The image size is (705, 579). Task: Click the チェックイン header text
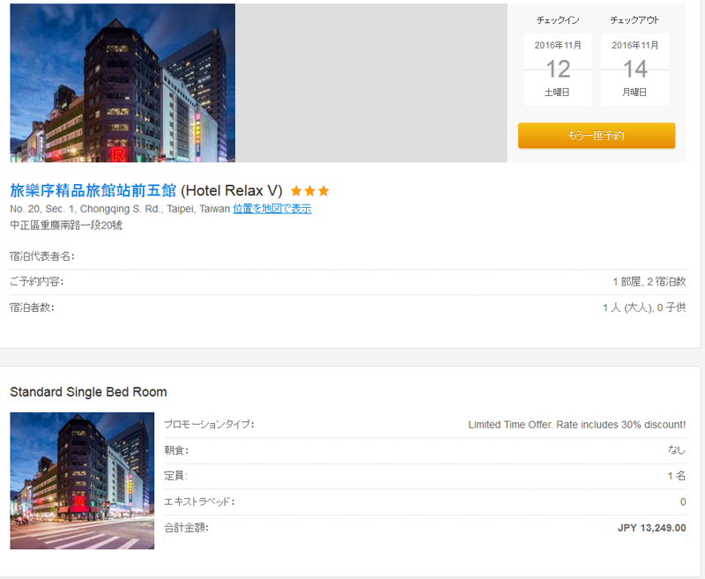pyautogui.click(x=558, y=20)
